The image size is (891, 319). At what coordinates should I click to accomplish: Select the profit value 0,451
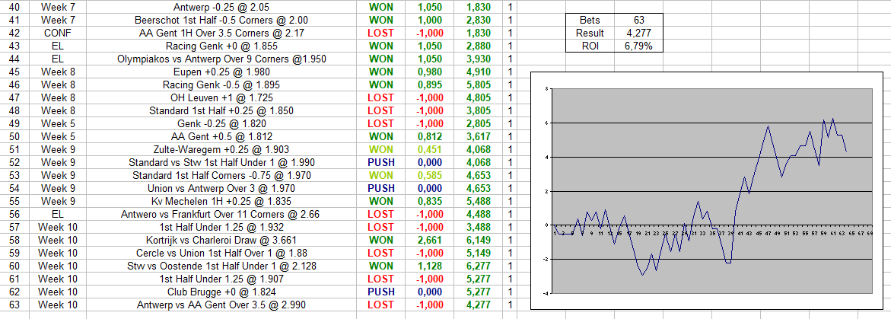[x=430, y=149]
